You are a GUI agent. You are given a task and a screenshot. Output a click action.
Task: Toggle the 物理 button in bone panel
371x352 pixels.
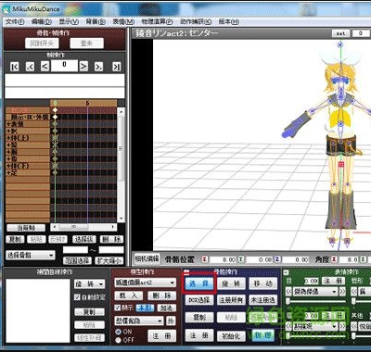[x=262, y=335]
